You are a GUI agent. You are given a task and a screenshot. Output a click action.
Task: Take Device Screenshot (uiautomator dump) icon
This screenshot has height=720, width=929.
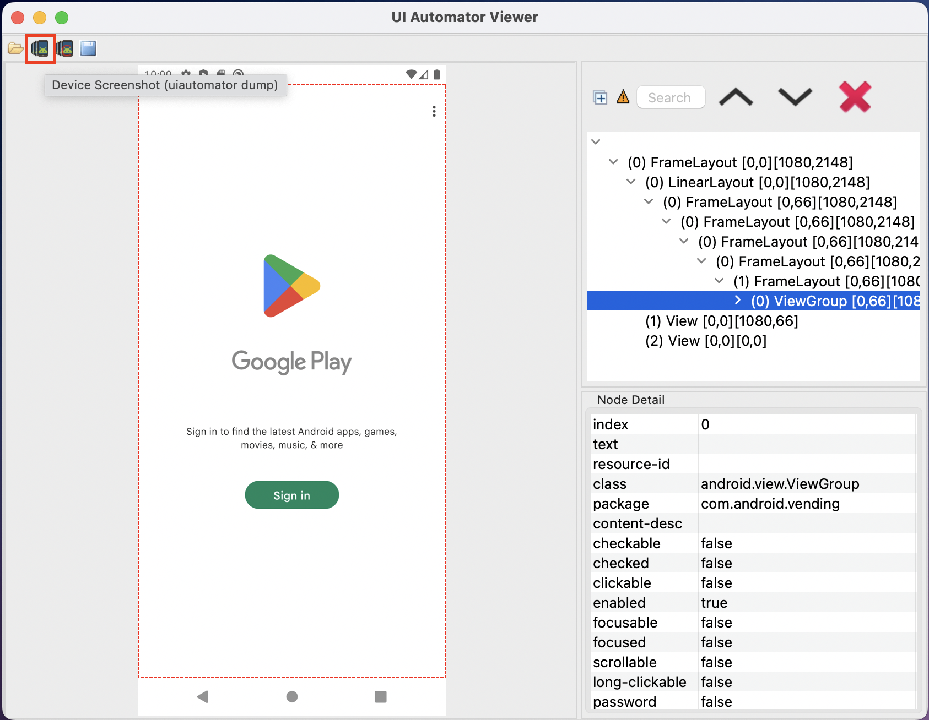pyautogui.click(x=40, y=48)
